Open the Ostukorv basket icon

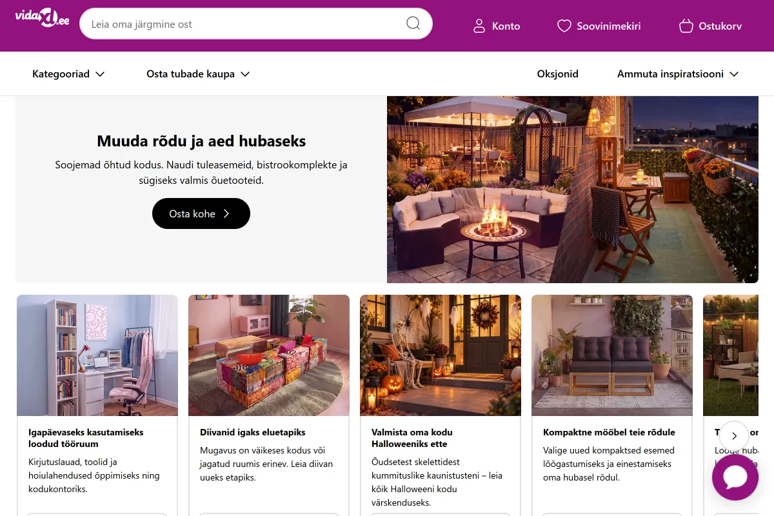(686, 26)
